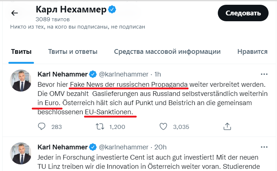The height and width of the screenshot is (171, 277).
Task: Share the first tweet
Action: pos(227,127)
